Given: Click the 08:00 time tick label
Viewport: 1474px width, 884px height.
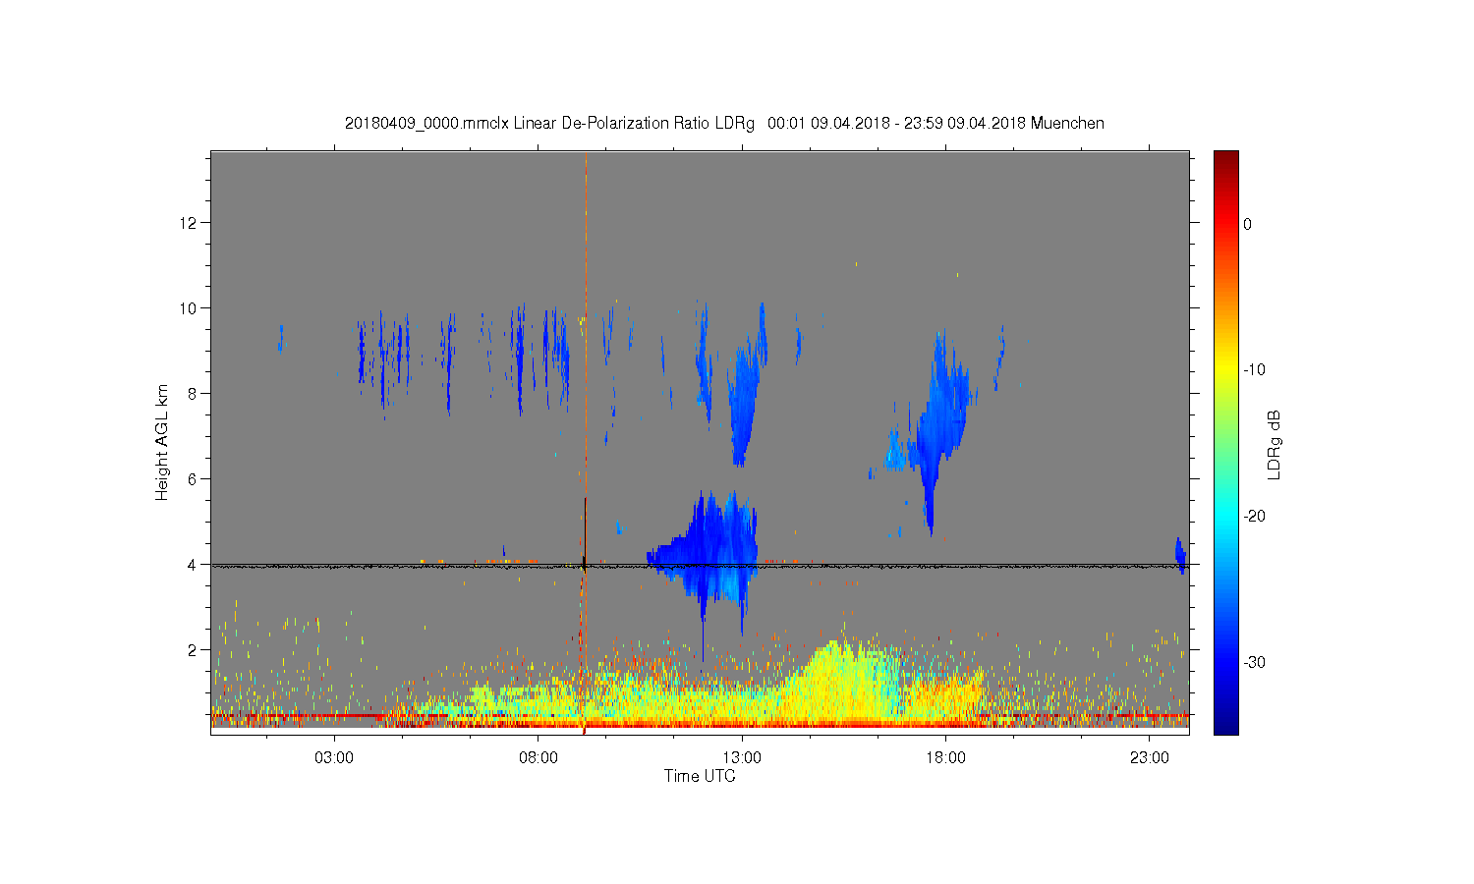Looking at the screenshot, I should (539, 758).
